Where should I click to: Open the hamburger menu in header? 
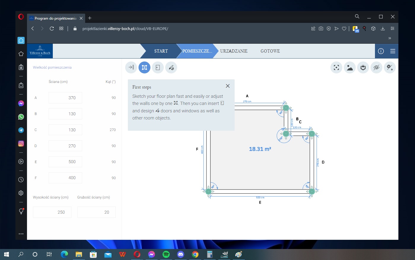click(x=393, y=51)
